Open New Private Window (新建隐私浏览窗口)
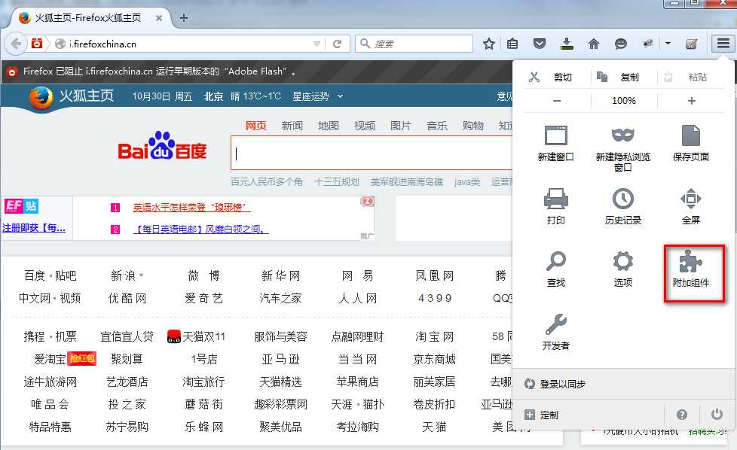 click(x=622, y=147)
